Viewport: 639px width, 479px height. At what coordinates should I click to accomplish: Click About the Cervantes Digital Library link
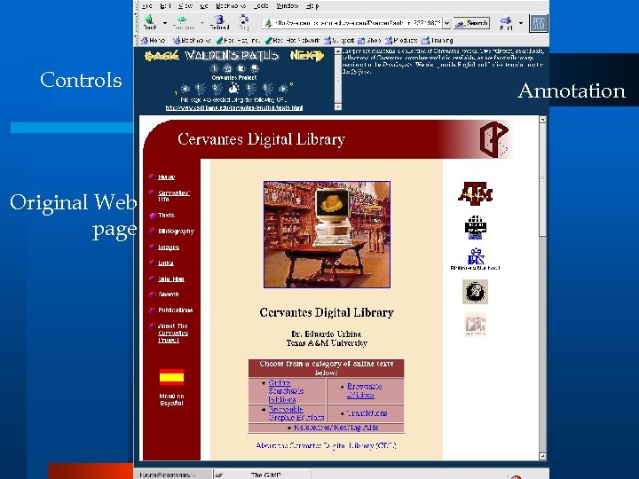326,445
